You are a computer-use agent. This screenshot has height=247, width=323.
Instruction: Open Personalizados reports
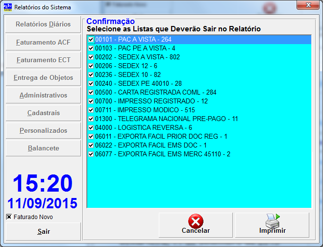[x=43, y=131]
